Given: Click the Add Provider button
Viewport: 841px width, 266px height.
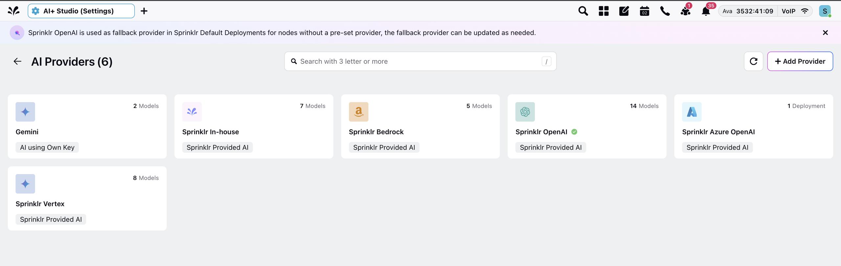Looking at the screenshot, I should click(800, 61).
